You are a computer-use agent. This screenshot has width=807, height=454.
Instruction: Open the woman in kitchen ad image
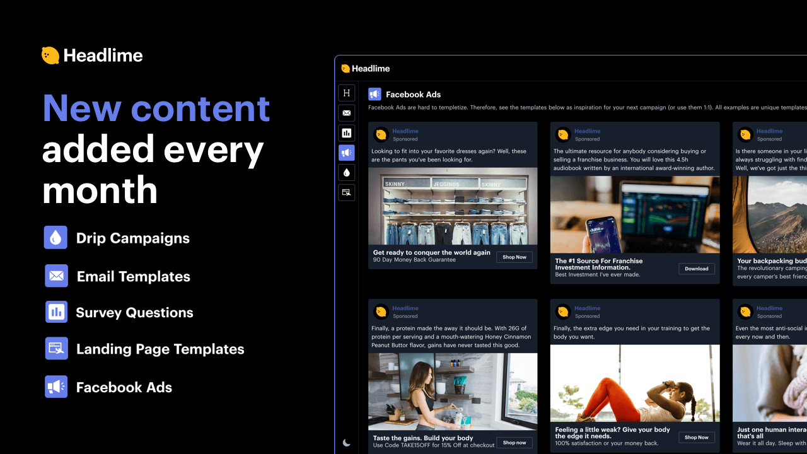(x=453, y=392)
